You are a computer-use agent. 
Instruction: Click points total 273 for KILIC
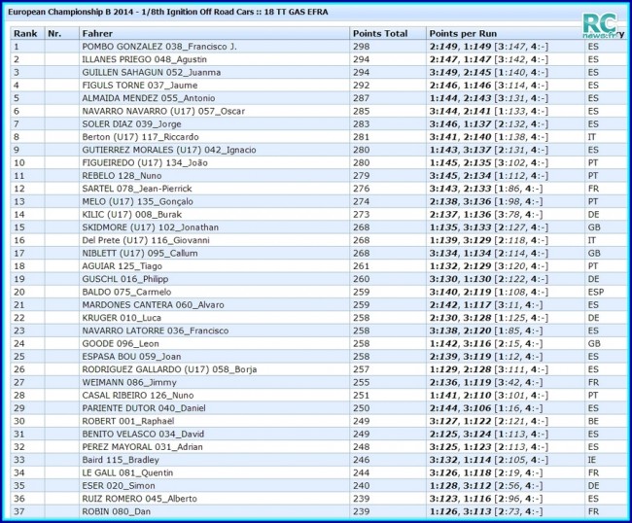pos(361,215)
